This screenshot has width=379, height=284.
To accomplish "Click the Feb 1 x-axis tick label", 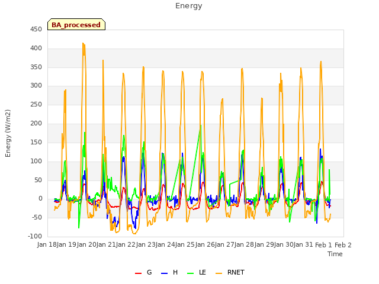I will [324, 245].
